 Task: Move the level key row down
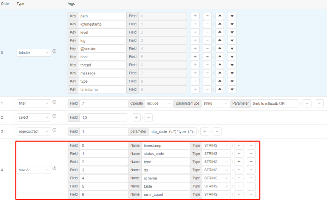pyautogui.click(x=232, y=32)
